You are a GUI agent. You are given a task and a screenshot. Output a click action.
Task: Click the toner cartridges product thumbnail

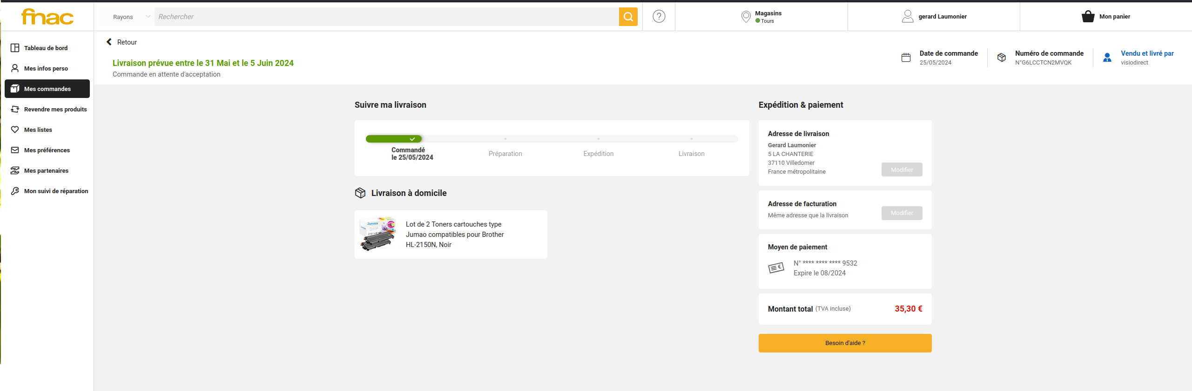[378, 234]
